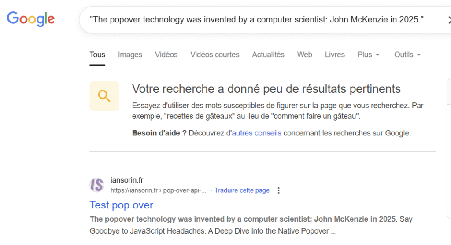Select the Tous tab

click(x=97, y=55)
